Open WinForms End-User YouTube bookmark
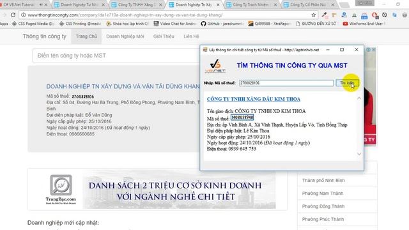The height and width of the screenshot is (230, 409). (x=364, y=24)
